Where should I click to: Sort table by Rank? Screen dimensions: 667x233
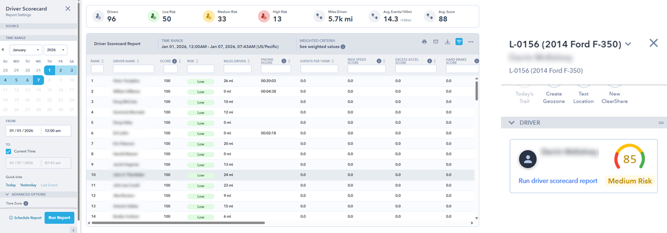click(103, 61)
